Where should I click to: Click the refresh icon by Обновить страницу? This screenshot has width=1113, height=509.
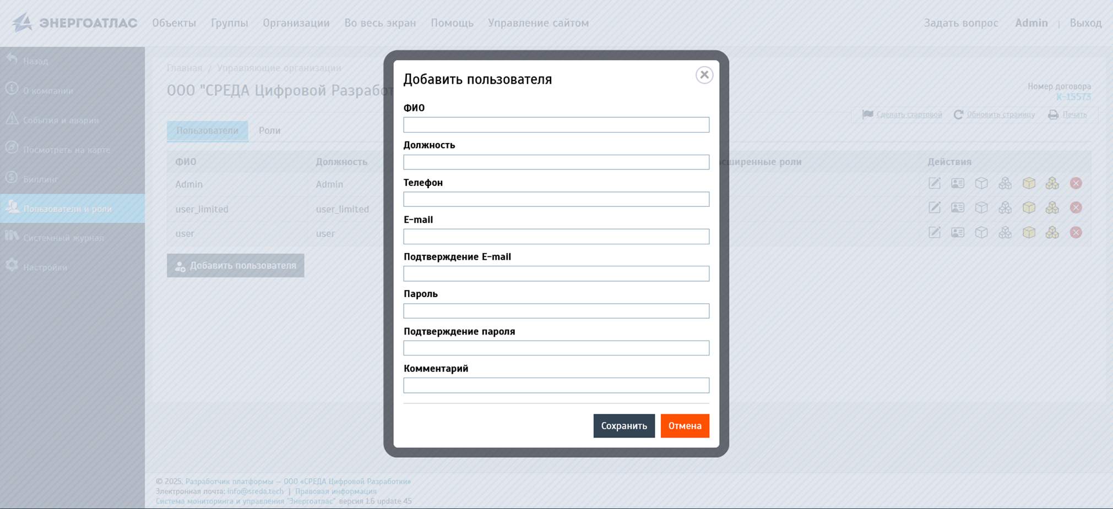point(958,115)
